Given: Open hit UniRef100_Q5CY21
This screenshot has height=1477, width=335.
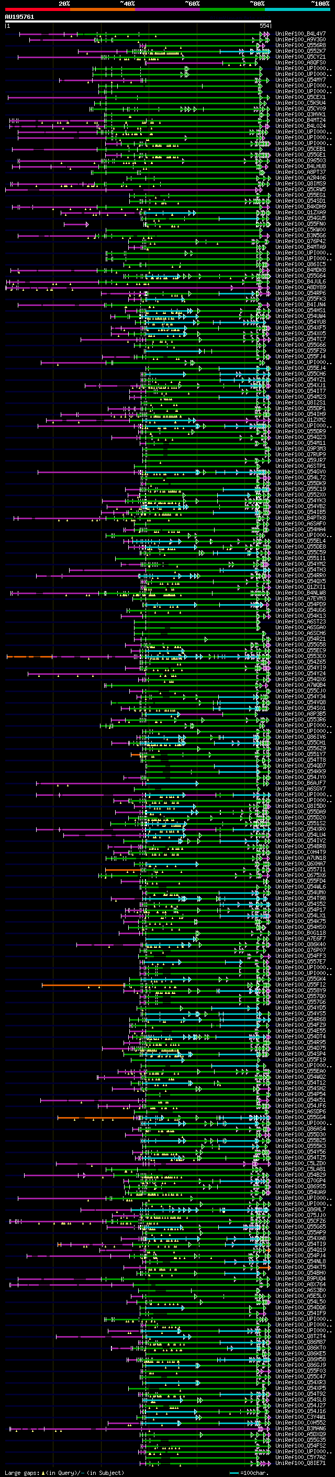Looking at the screenshot, I should tap(300, 57).
